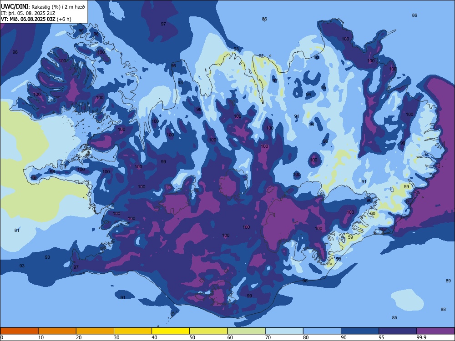Image resolution: width=455 pixels, height=341 pixels.
Task: Select the bright yellow 40–50 legend swatch
Action: (x=171, y=331)
